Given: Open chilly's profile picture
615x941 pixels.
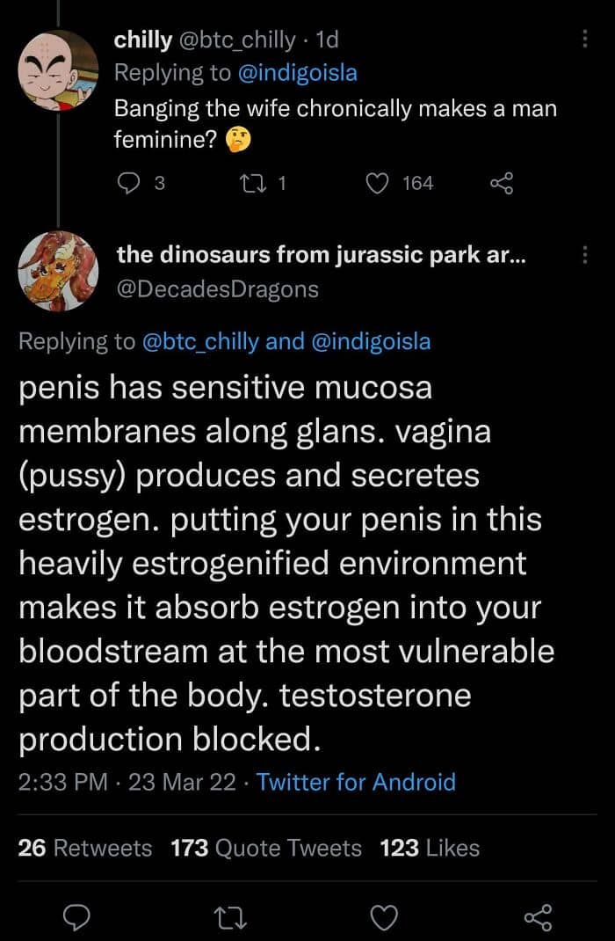Looking at the screenshot, I should (x=58, y=69).
